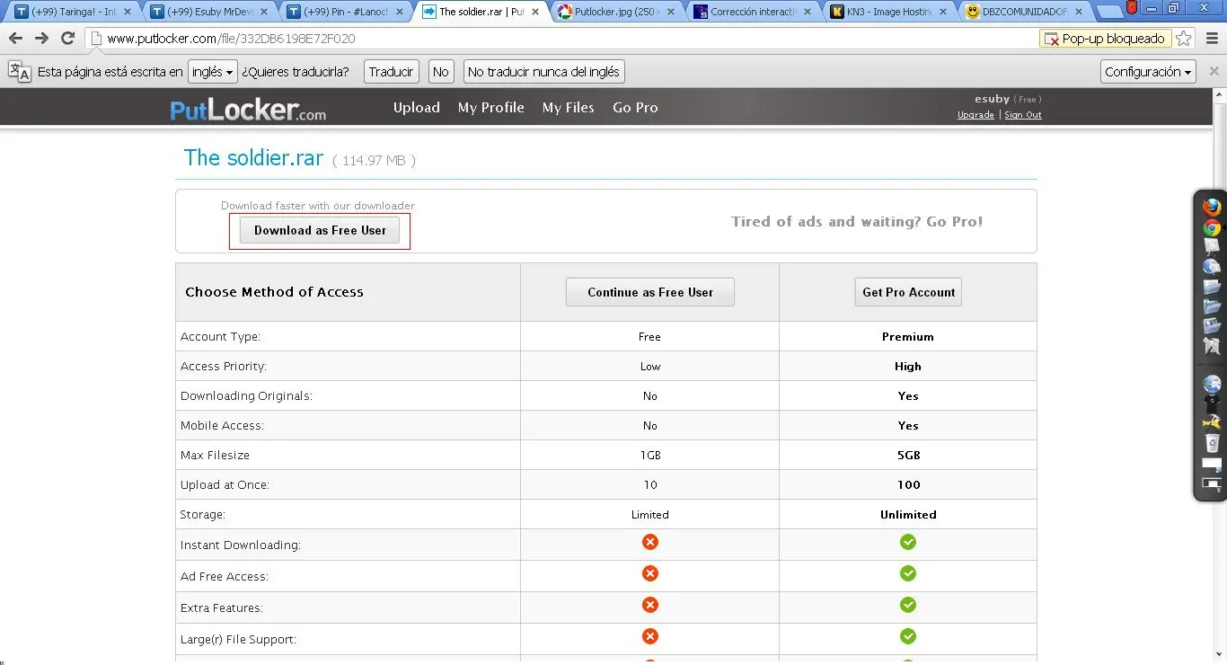
Task: Dismiss the translation bar
Action: click(x=1214, y=71)
